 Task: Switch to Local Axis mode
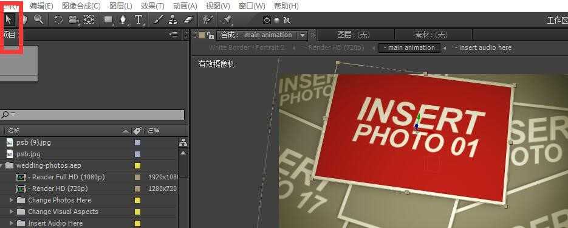[x=267, y=20]
